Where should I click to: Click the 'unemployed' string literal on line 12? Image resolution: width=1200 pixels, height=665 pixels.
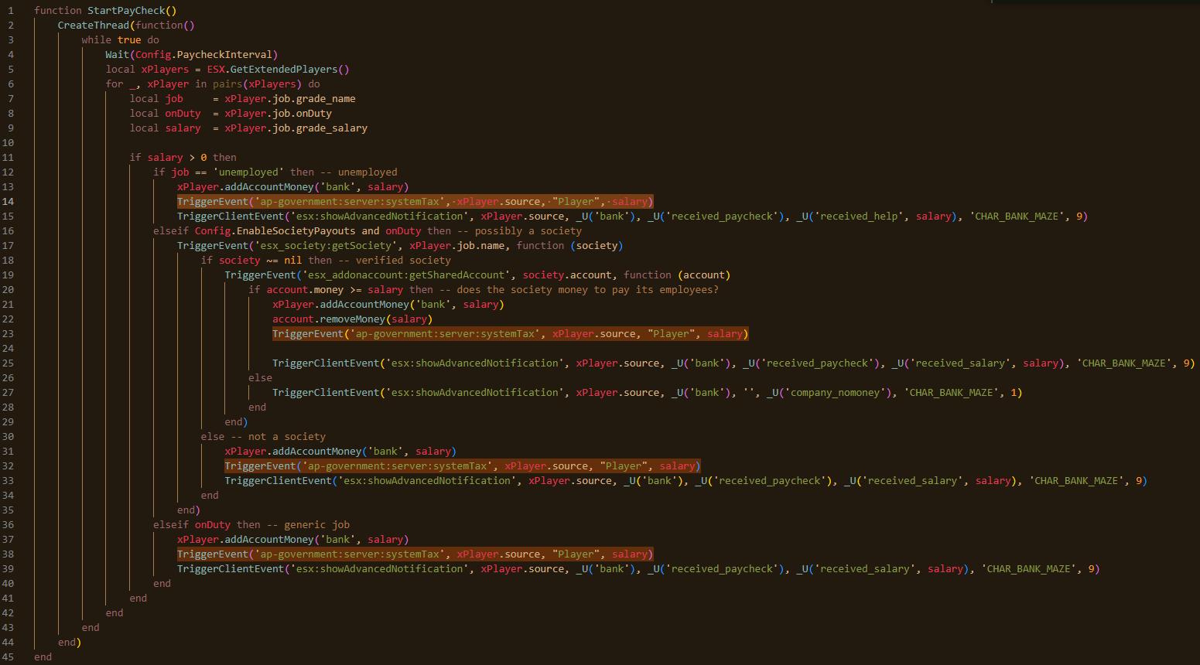pyautogui.click(x=248, y=172)
